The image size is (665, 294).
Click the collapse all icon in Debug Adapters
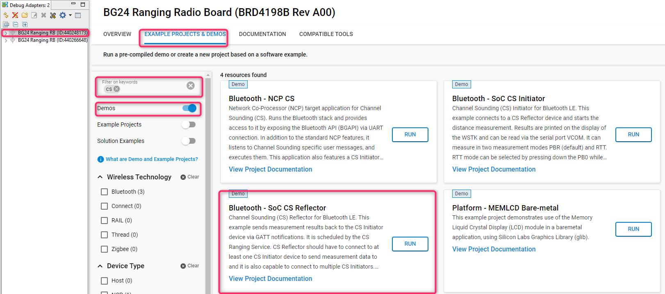click(15, 25)
